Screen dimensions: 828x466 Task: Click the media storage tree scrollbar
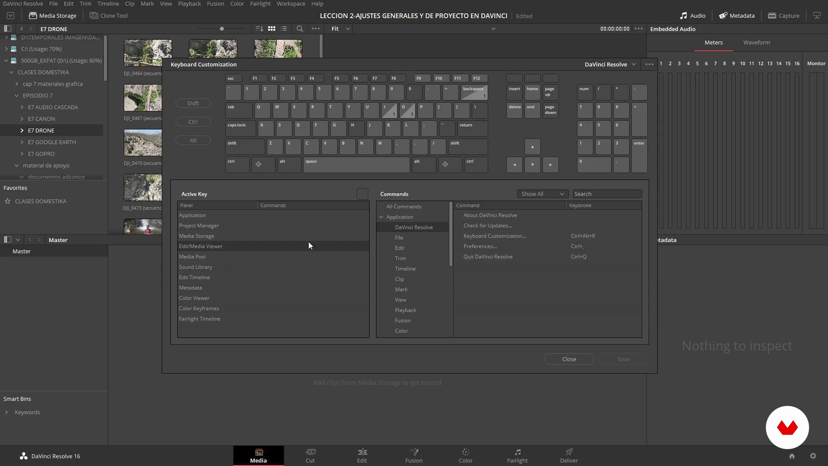[x=105, y=58]
